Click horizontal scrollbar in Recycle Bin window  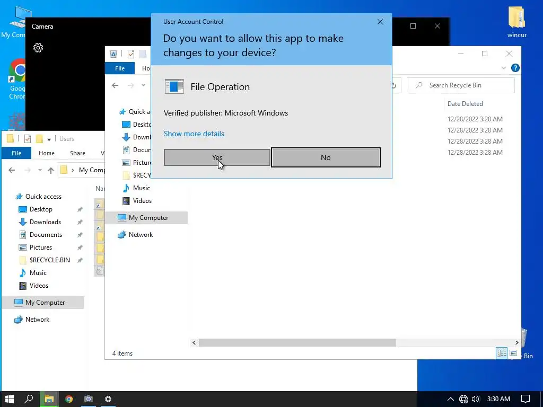tap(297, 343)
